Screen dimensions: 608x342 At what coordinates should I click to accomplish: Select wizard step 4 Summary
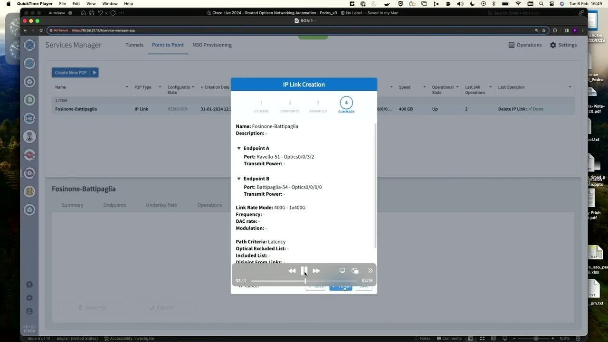(346, 105)
